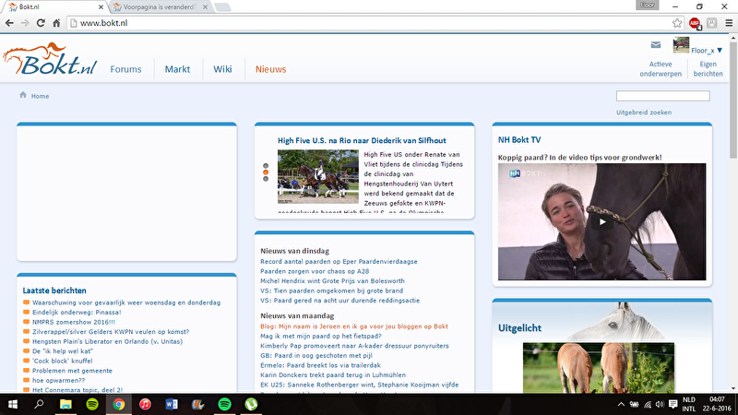The width and height of the screenshot is (738, 415).
Task: Open 'Zilverappel/silver Gelders KWPN veulen' topic
Action: pyautogui.click(x=111, y=332)
